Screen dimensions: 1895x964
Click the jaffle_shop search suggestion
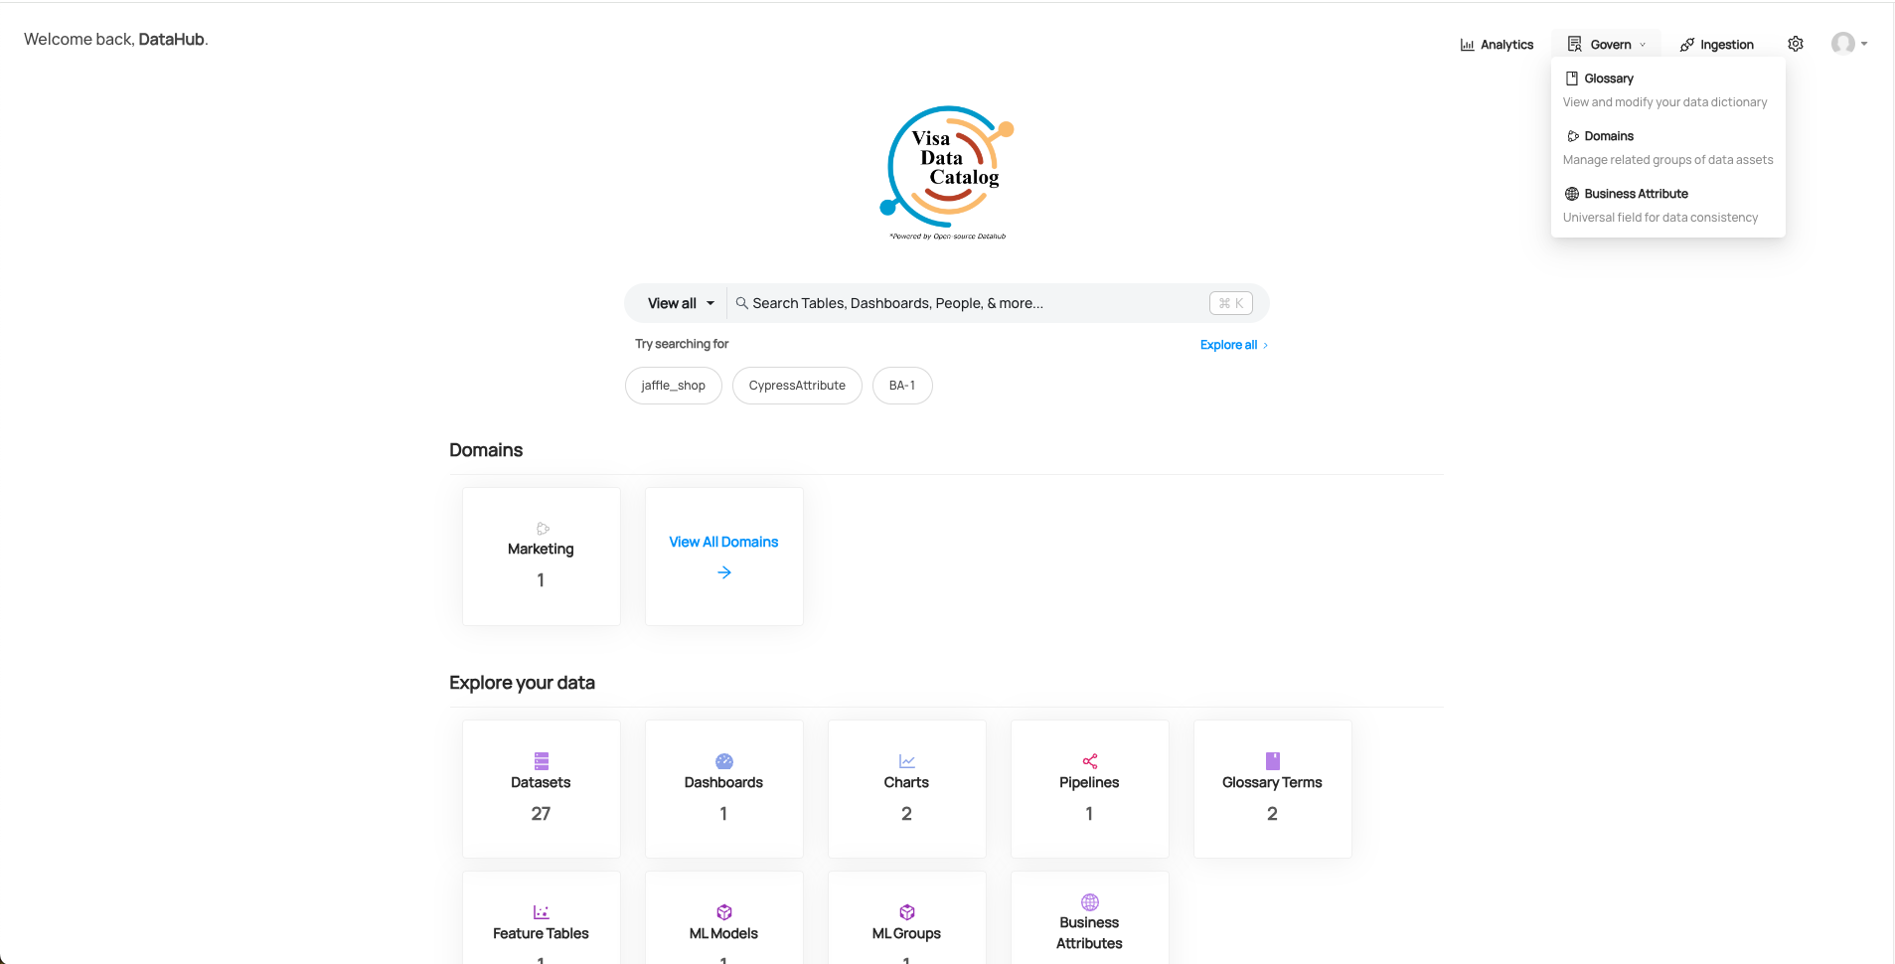[674, 386]
